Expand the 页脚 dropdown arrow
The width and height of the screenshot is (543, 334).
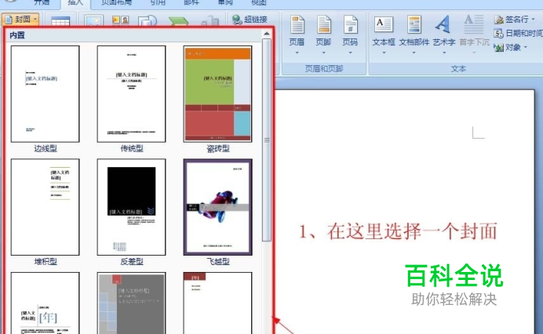point(323,53)
